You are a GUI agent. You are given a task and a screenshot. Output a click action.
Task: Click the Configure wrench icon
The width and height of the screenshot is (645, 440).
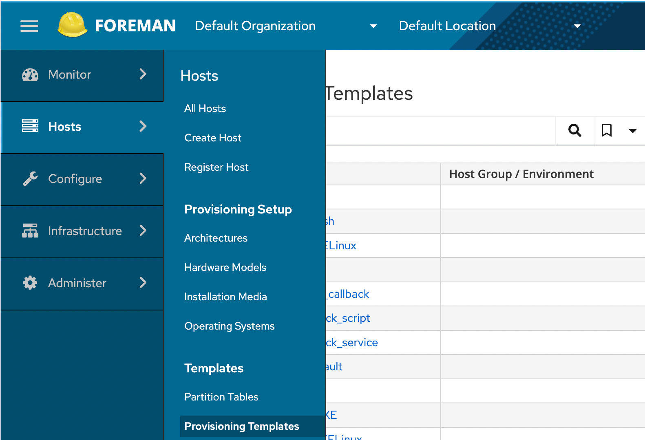tap(30, 178)
